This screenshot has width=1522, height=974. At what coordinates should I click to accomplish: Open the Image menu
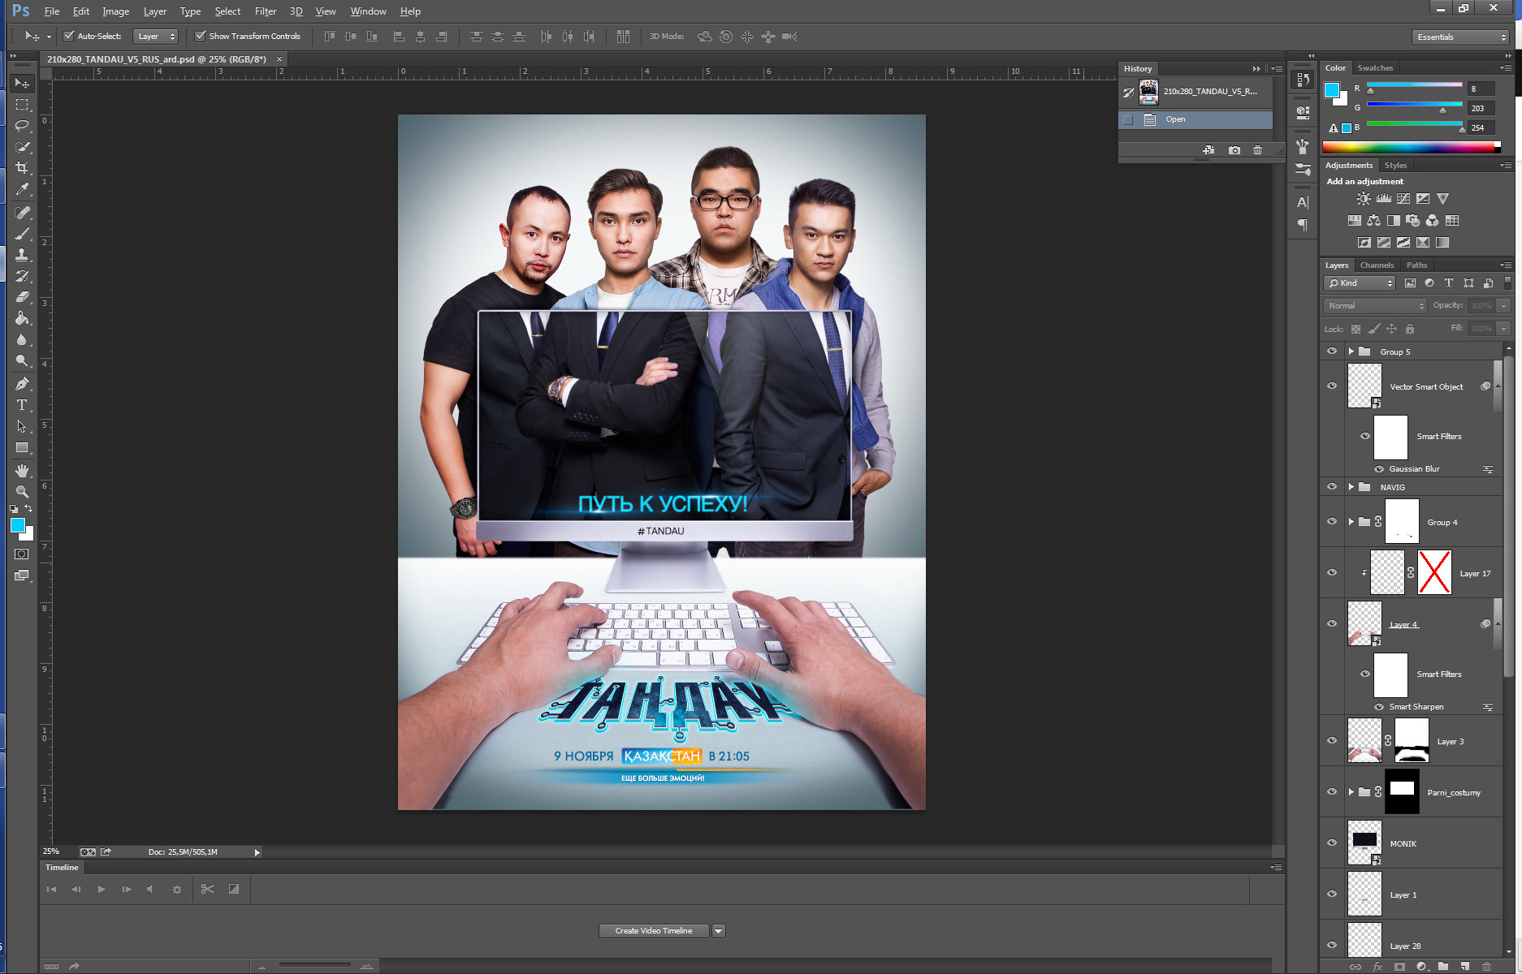pos(115,11)
